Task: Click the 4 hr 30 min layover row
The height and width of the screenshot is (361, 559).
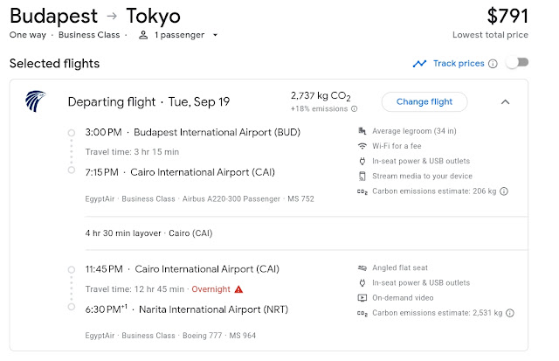Action: (148, 233)
